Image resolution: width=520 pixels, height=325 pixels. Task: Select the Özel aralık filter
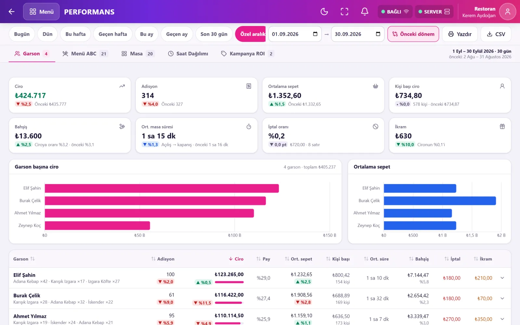coord(251,34)
